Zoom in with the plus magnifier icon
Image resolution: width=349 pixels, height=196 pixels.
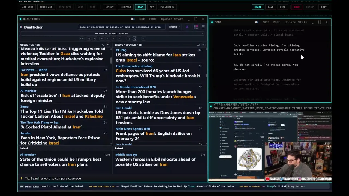point(95,39)
